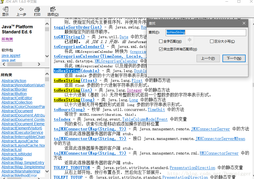This screenshot has width=254, height=179.
Task: Open the AbstractDocument class link
Action: [x=17, y=111]
